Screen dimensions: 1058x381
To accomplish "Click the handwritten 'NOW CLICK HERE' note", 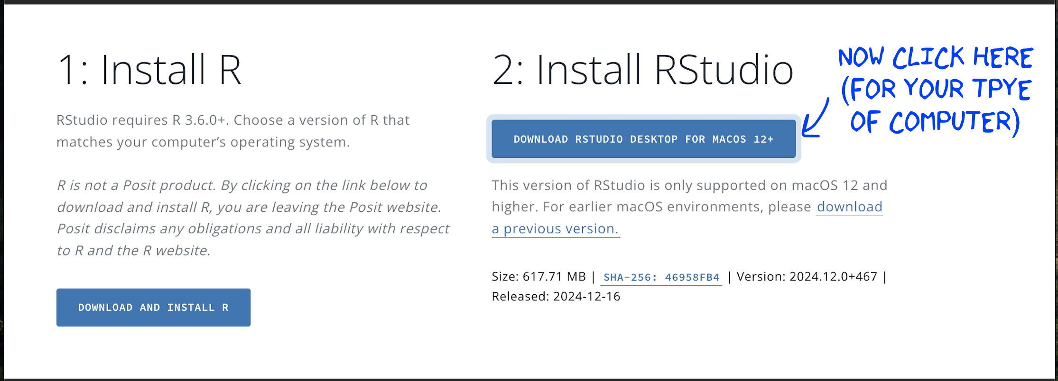I will (935, 57).
